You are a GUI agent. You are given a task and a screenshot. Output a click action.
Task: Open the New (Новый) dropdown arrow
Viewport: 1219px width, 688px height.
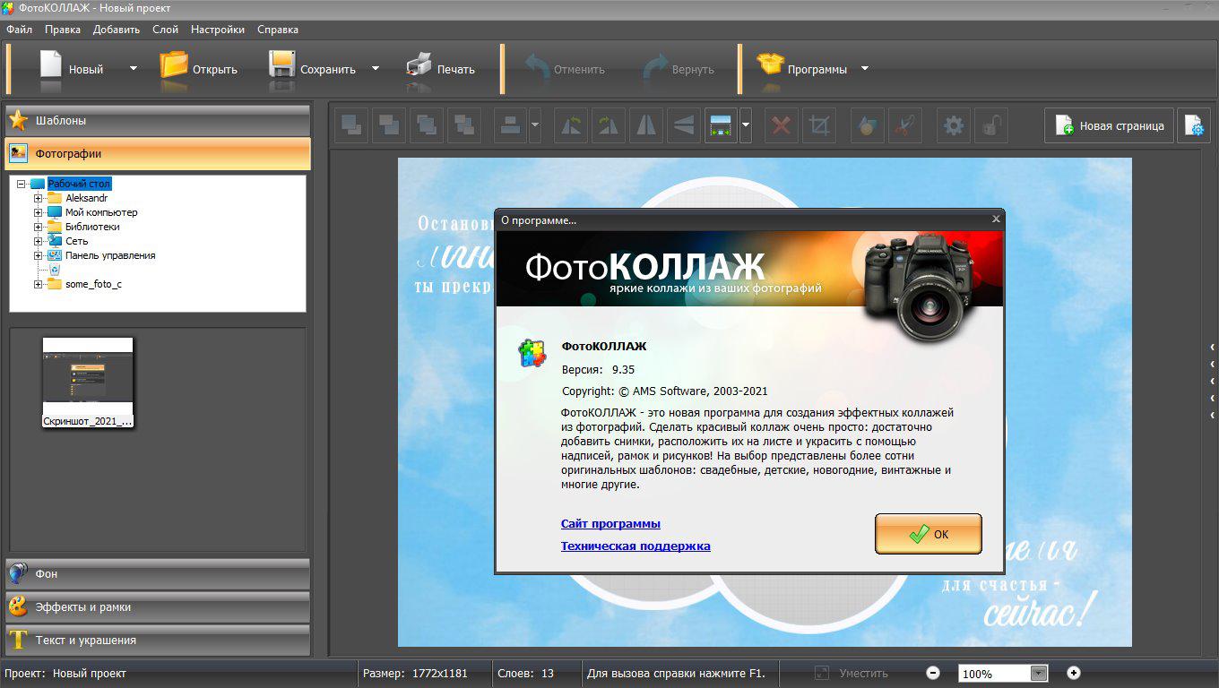coord(134,69)
